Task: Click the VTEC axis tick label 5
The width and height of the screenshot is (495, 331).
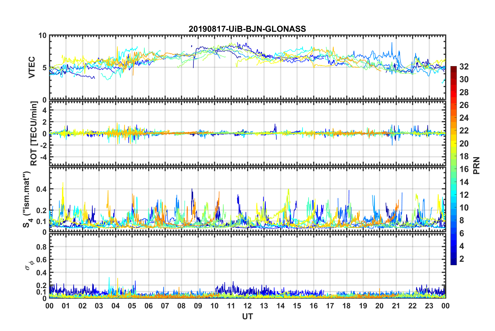Action: (45, 68)
